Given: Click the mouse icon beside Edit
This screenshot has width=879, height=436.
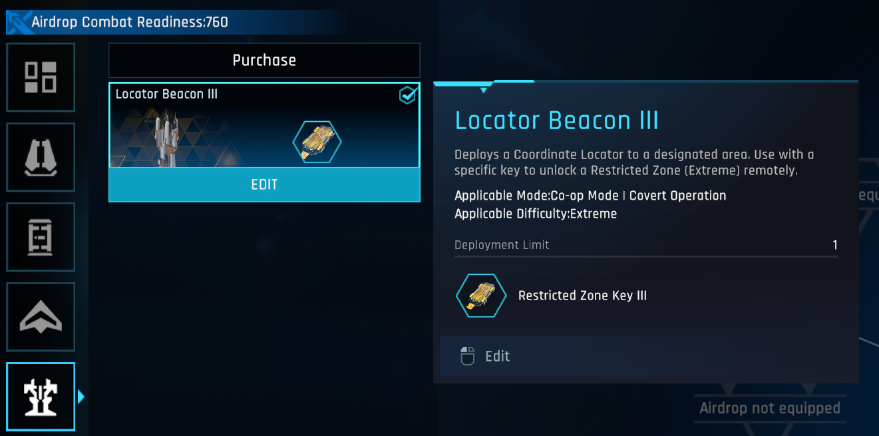Looking at the screenshot, I should pos(468,356).
